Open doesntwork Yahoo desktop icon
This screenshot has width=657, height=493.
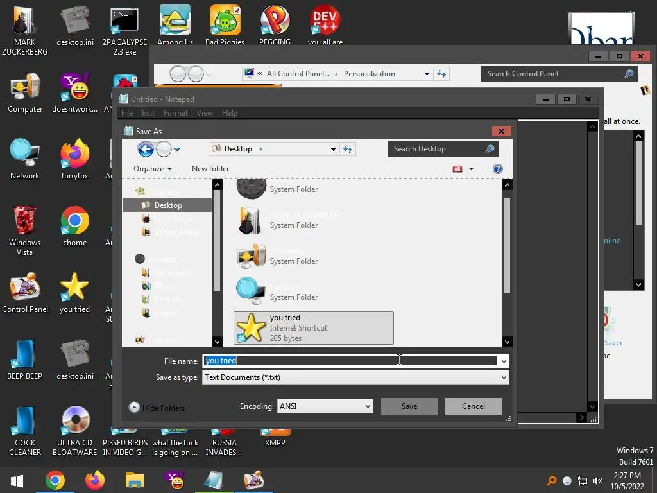pyautogui.click(x=74, y=93)
